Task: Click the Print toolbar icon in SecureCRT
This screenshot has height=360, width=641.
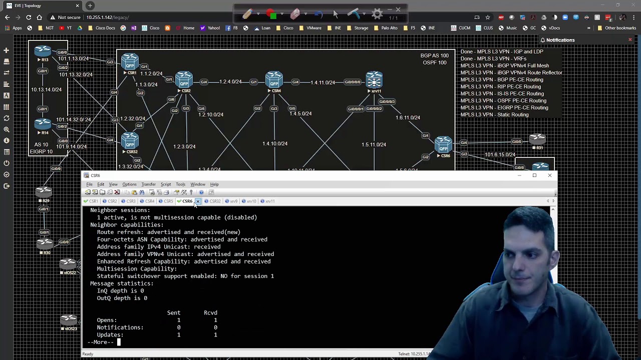Action: point(166,192)
